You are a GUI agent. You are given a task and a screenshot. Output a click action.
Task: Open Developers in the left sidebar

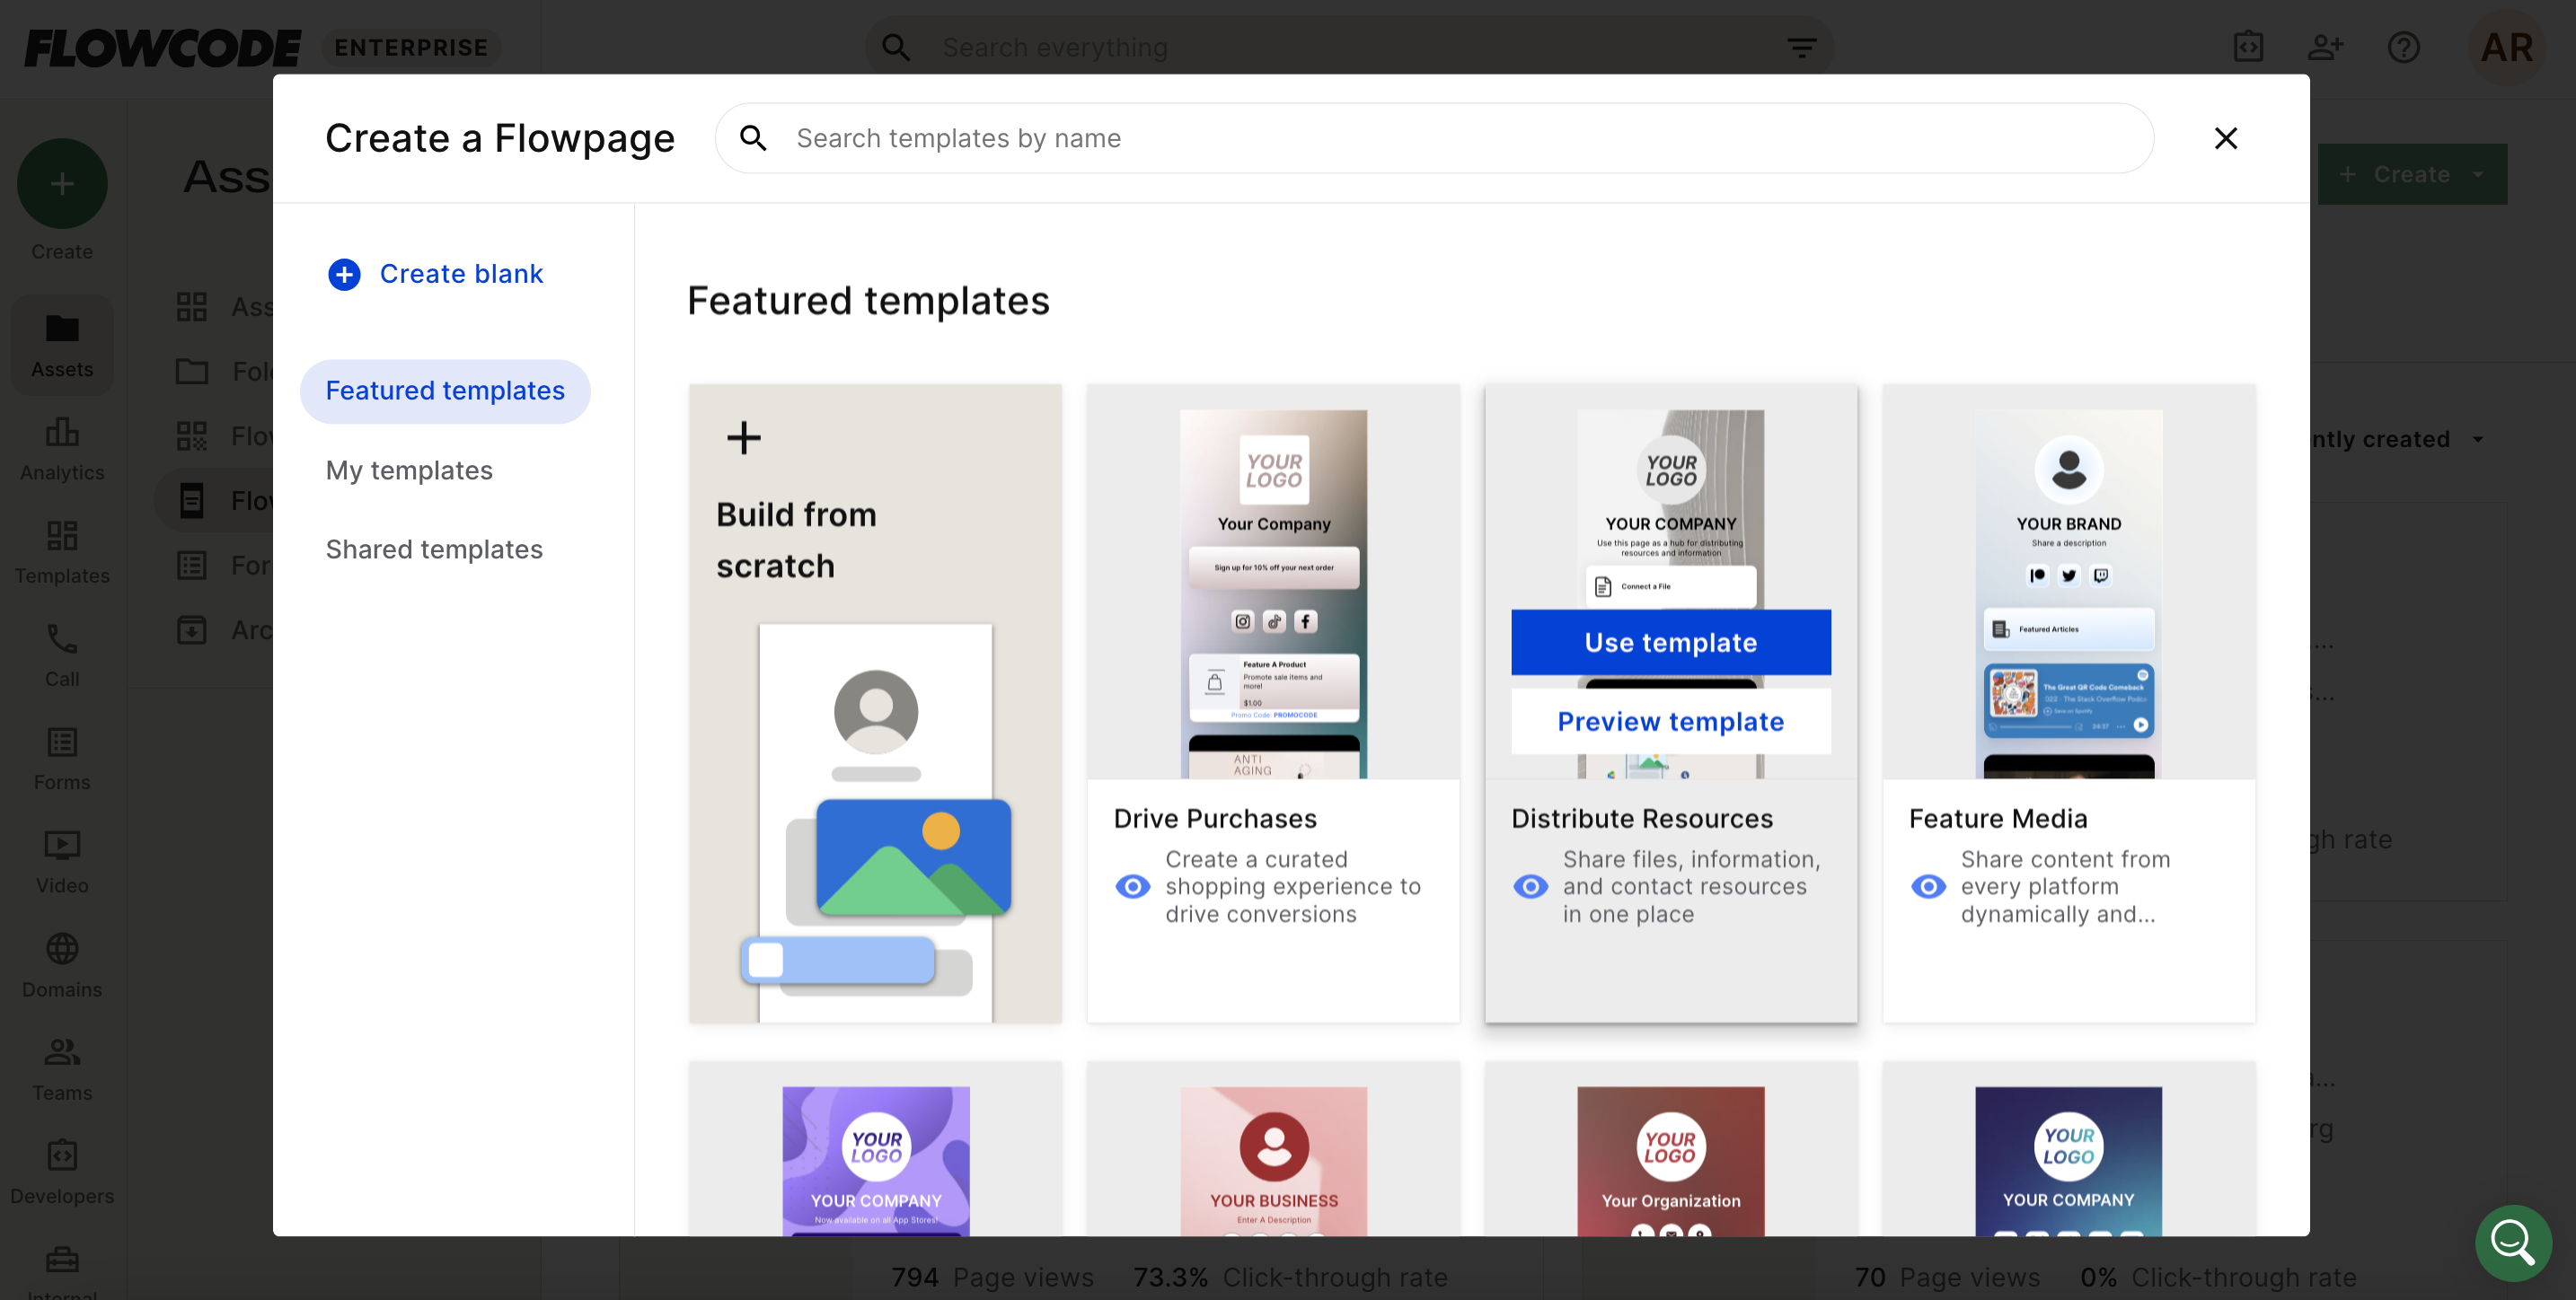[62, 1173]
